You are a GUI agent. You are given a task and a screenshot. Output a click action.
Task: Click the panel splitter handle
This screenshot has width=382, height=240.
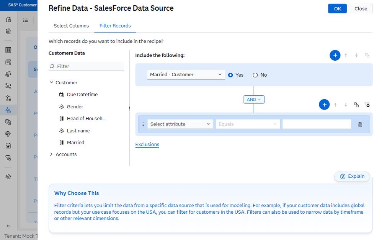click(129, 108)
